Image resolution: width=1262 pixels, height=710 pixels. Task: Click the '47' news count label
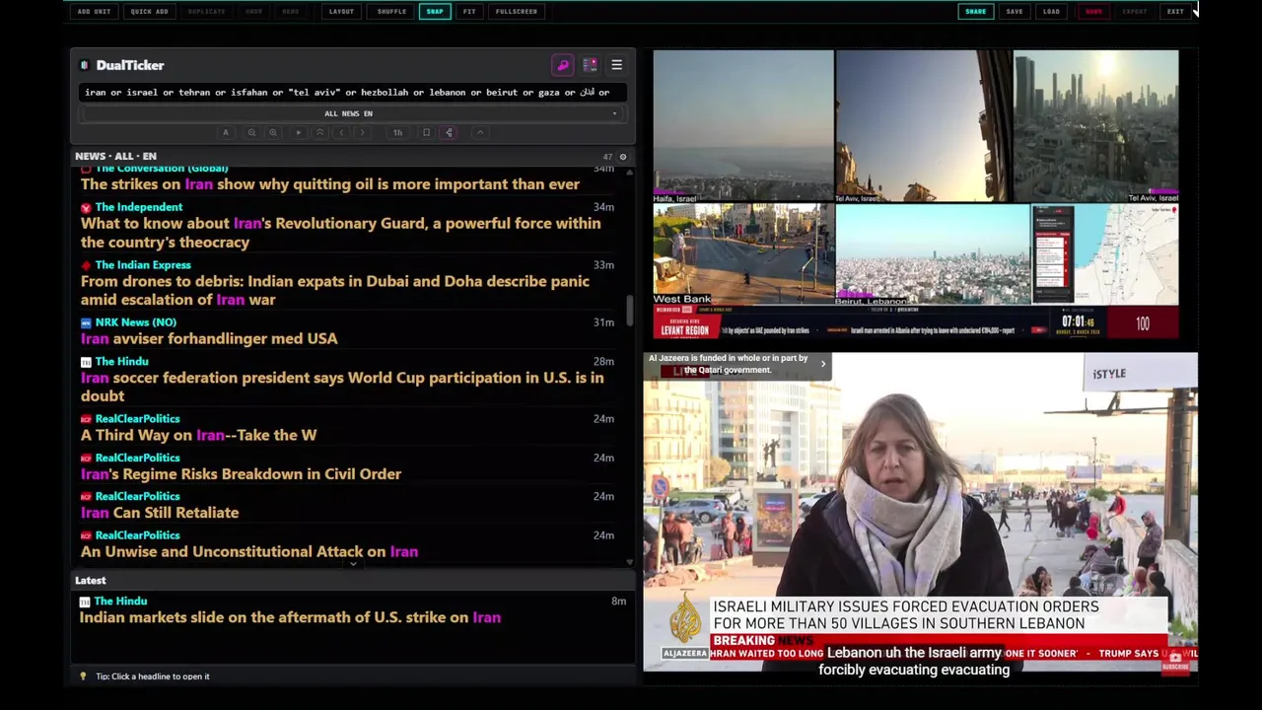[607, 157]
